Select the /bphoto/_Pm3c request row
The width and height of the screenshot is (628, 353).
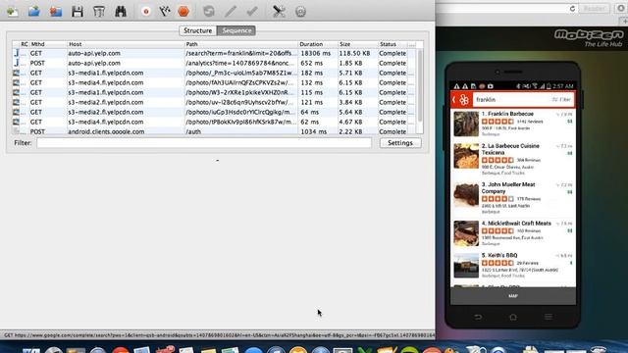(x=214, y=73)
